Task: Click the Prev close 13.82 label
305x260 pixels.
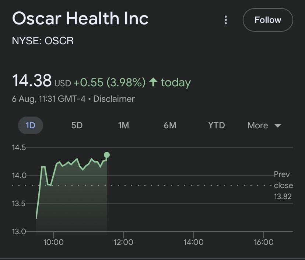Action: point(283,186)
